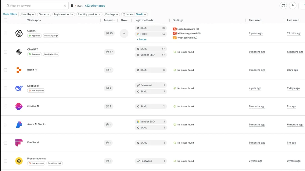Open the invideo AI logo
The width and height of the screenshot is (305, 171).
19,106
